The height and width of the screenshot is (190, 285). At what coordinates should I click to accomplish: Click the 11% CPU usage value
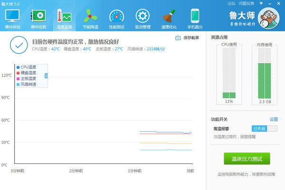229,101
